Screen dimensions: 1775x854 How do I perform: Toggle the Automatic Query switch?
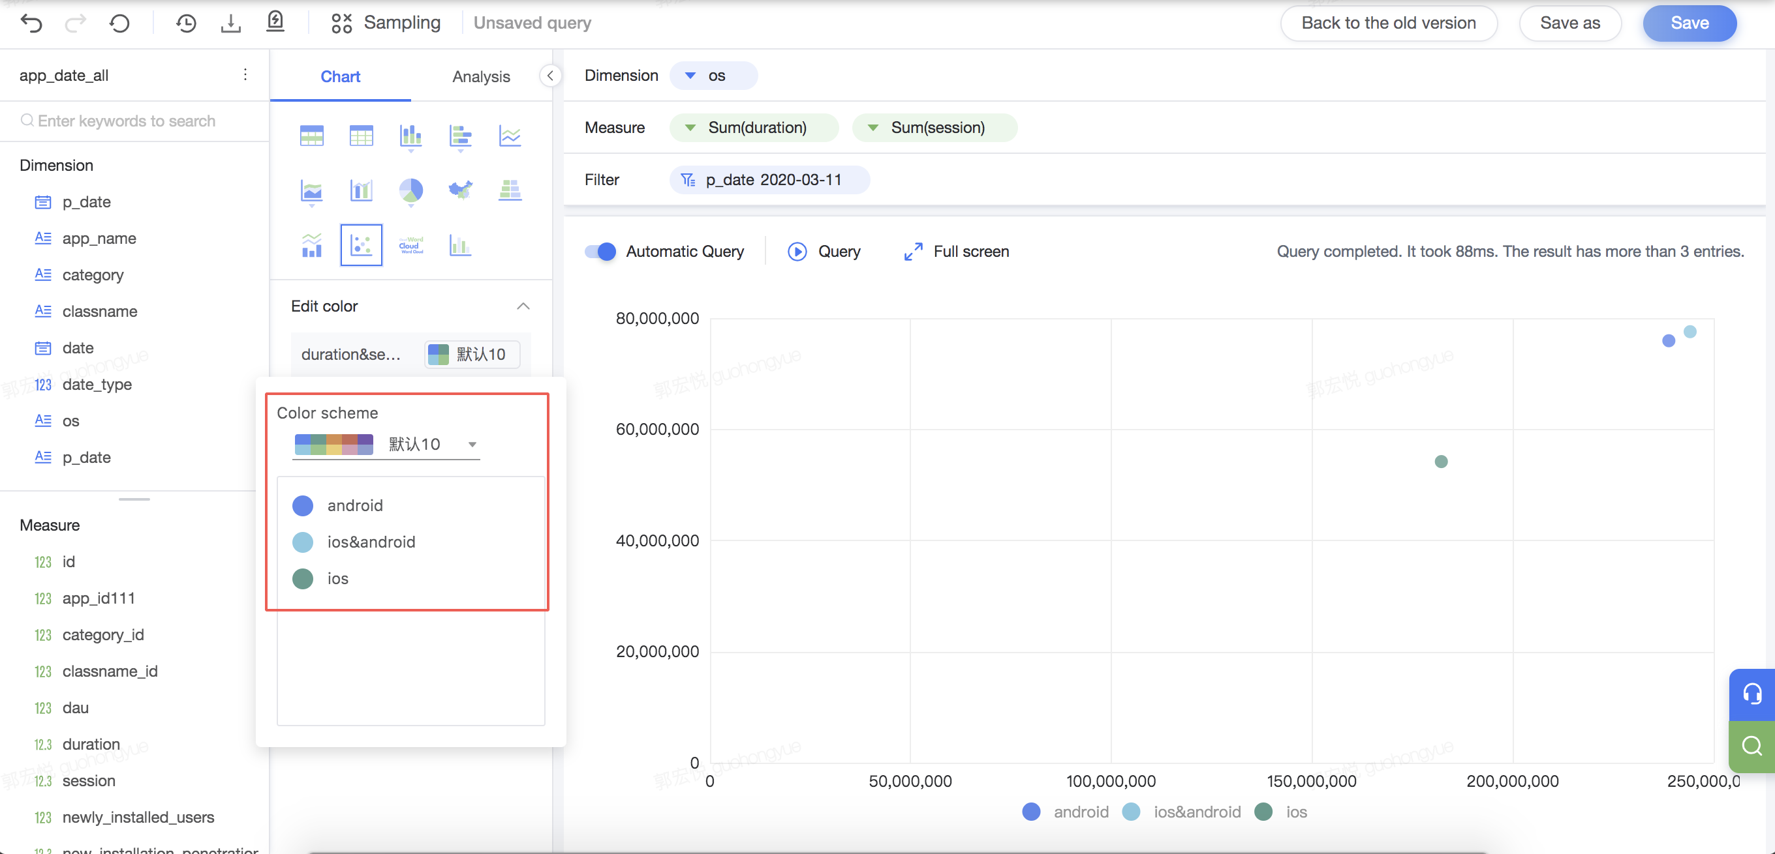tap(600, 251)
